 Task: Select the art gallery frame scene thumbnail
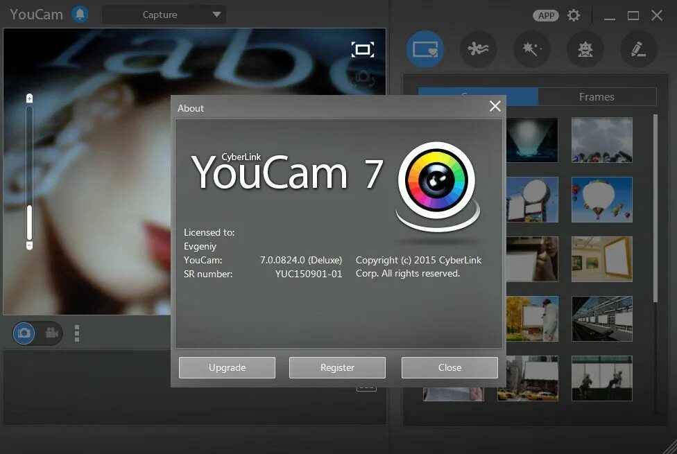[x=602, y=259]
